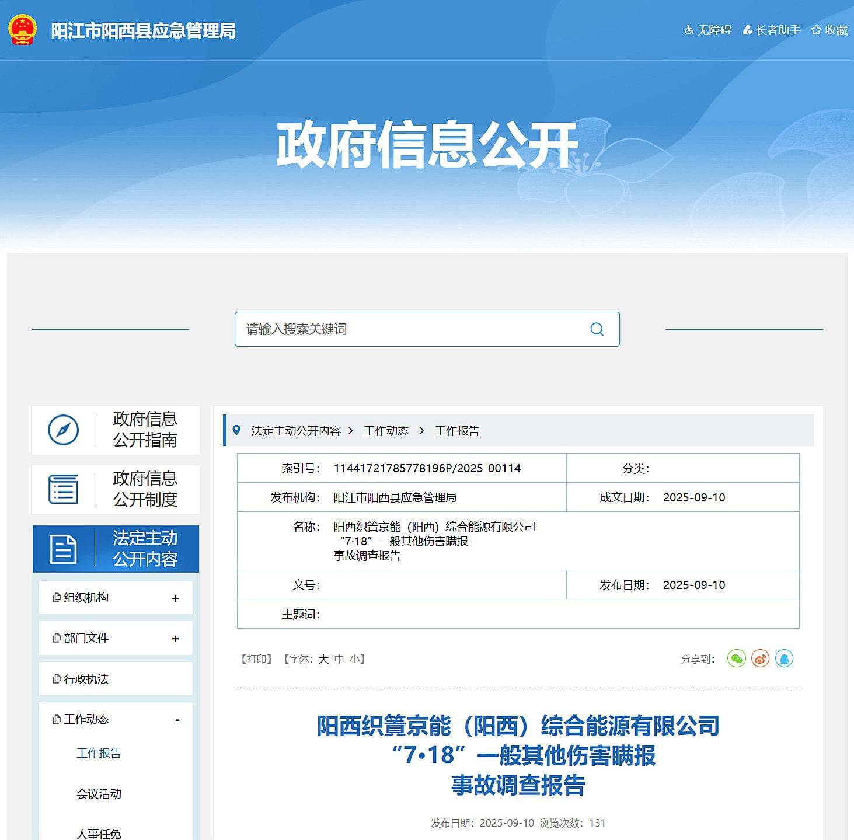Click the national emblem logo

click(x=22, y=30)
